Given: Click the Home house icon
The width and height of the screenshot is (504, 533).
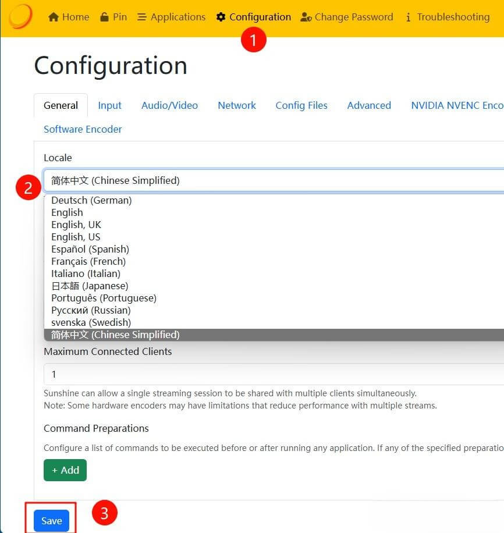Looking at the screenshot, I should 54,17.
